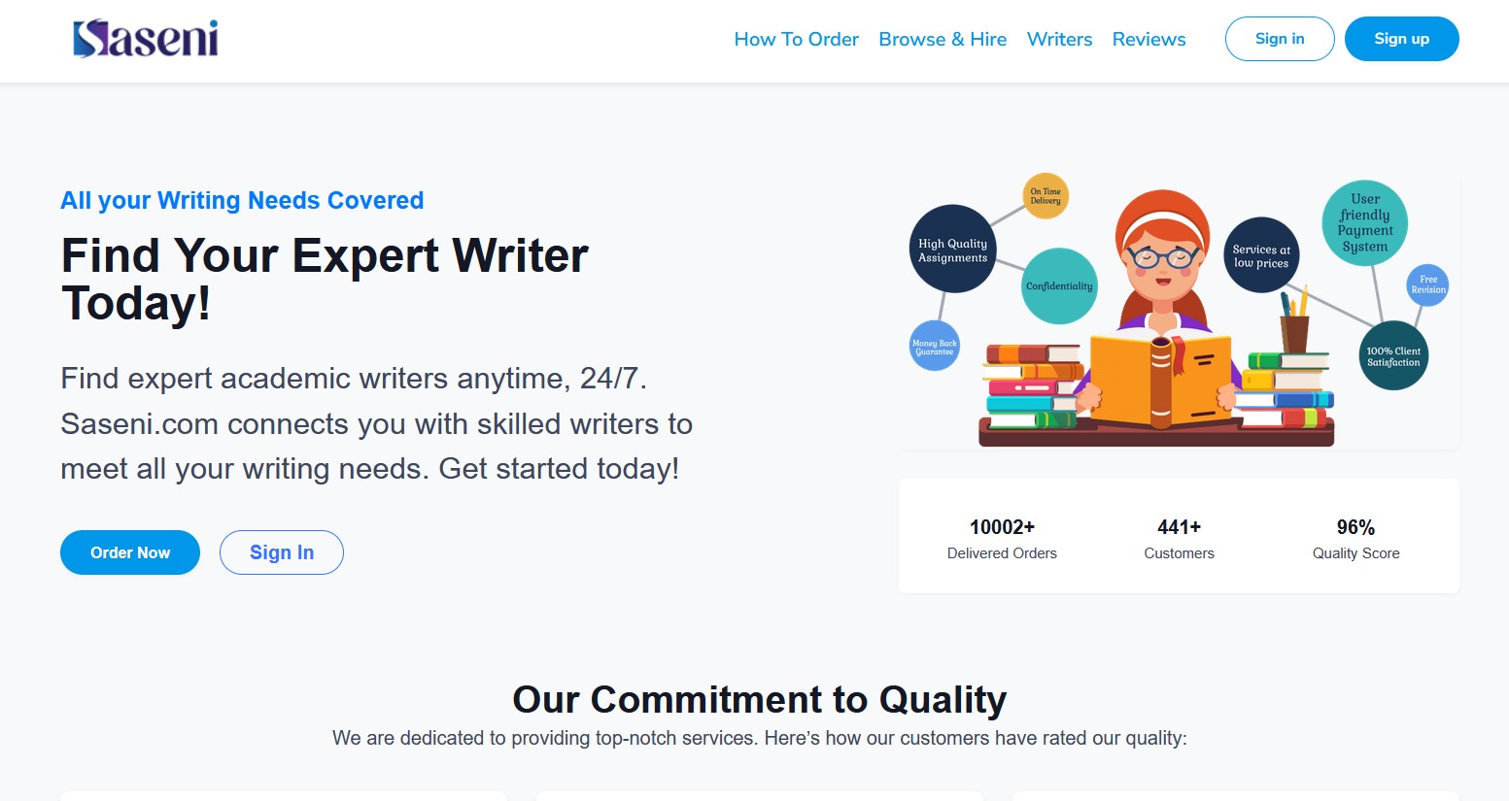Click the outlined Sign In hero button
The height and width of the screenshot is (801, 1509).
coord(282,552)
